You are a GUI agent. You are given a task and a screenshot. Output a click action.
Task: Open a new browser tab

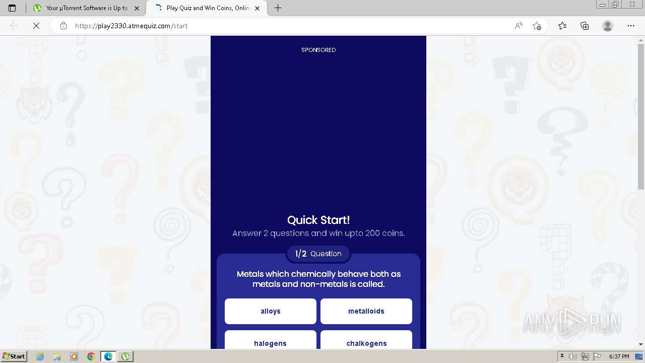[278, 8]
